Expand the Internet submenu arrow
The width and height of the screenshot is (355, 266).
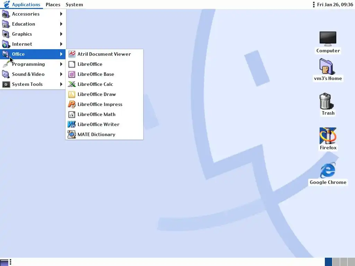tap(61, 44)
